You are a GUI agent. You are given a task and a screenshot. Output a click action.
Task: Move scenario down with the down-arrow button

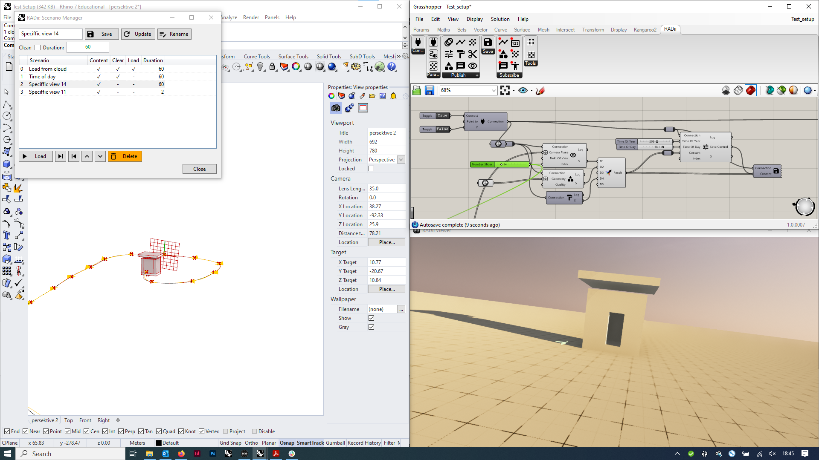point(100,156)
